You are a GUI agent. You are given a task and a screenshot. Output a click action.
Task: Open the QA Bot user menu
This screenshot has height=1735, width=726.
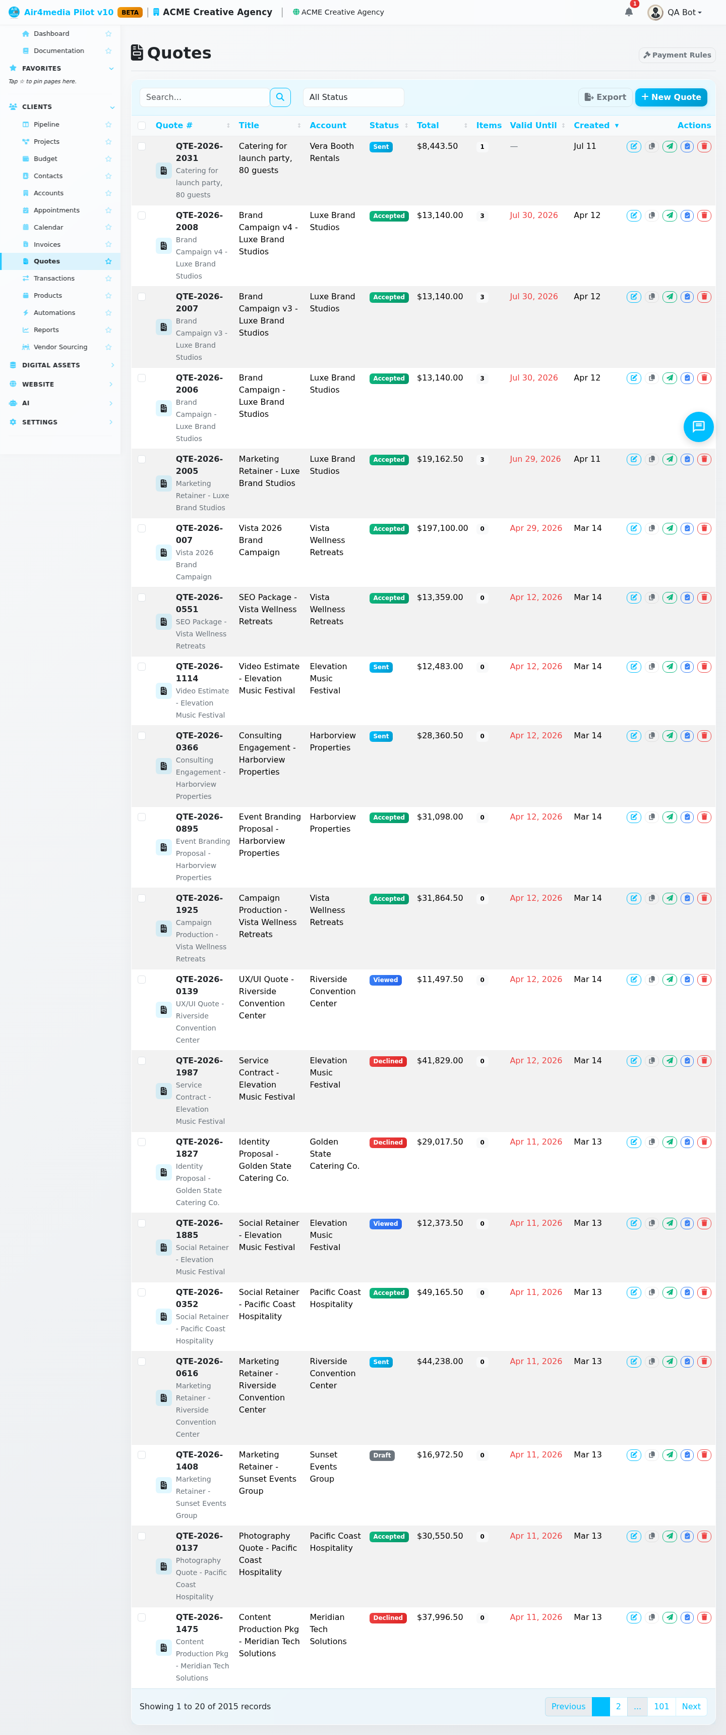point(675,12)
